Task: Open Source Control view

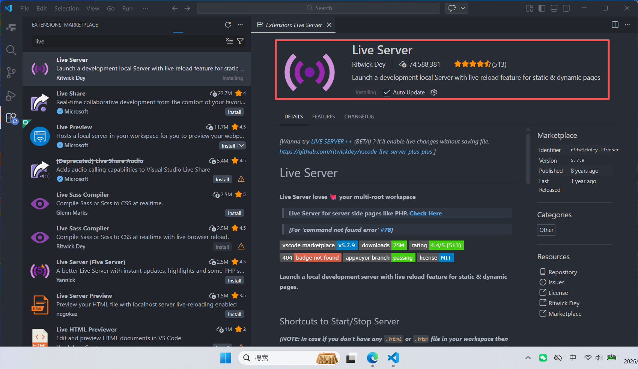Action: [11, 73]
